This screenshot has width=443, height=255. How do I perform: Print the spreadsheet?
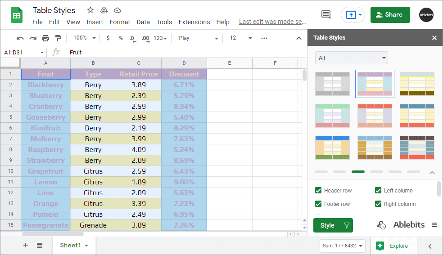[45, 38]
